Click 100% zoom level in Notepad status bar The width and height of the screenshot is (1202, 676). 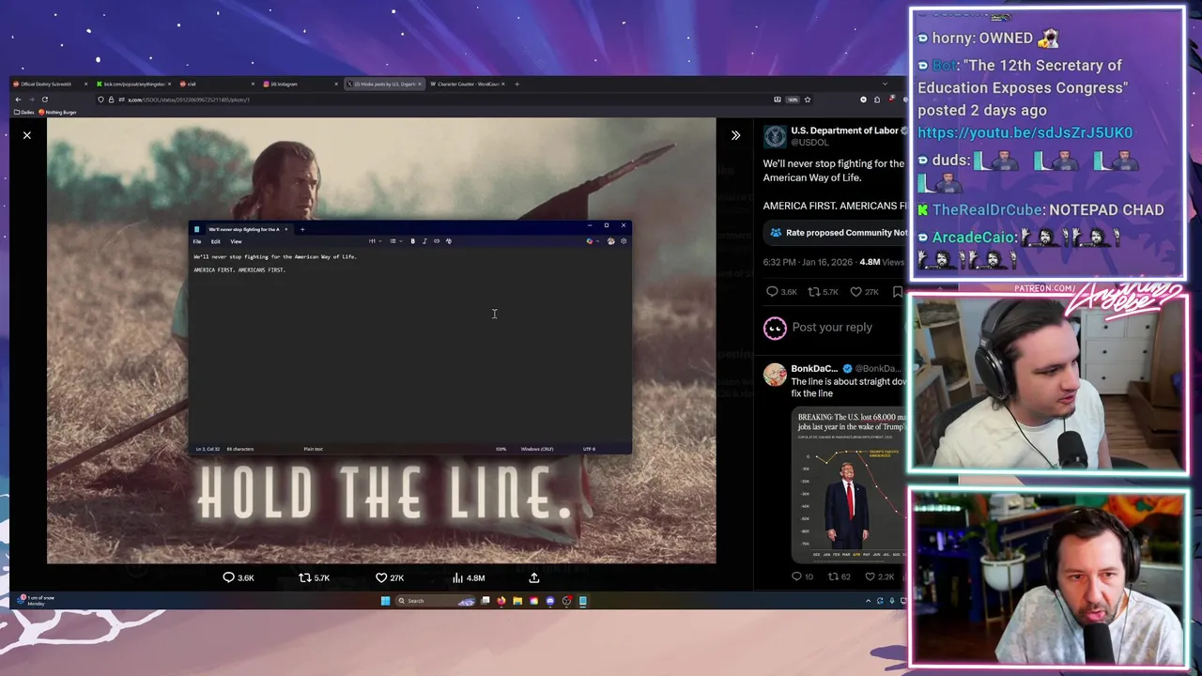pos(501,449)
